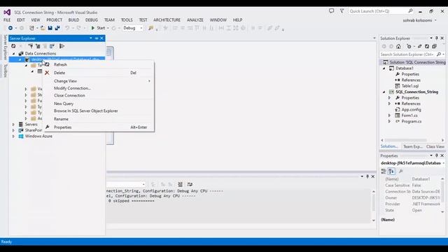
Task: Click Pending Changes Filter icon in Solution Explorer
Action: (409, 46)
